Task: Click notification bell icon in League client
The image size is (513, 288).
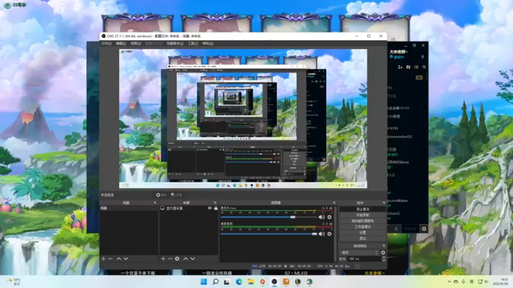Action: point(423,57)
